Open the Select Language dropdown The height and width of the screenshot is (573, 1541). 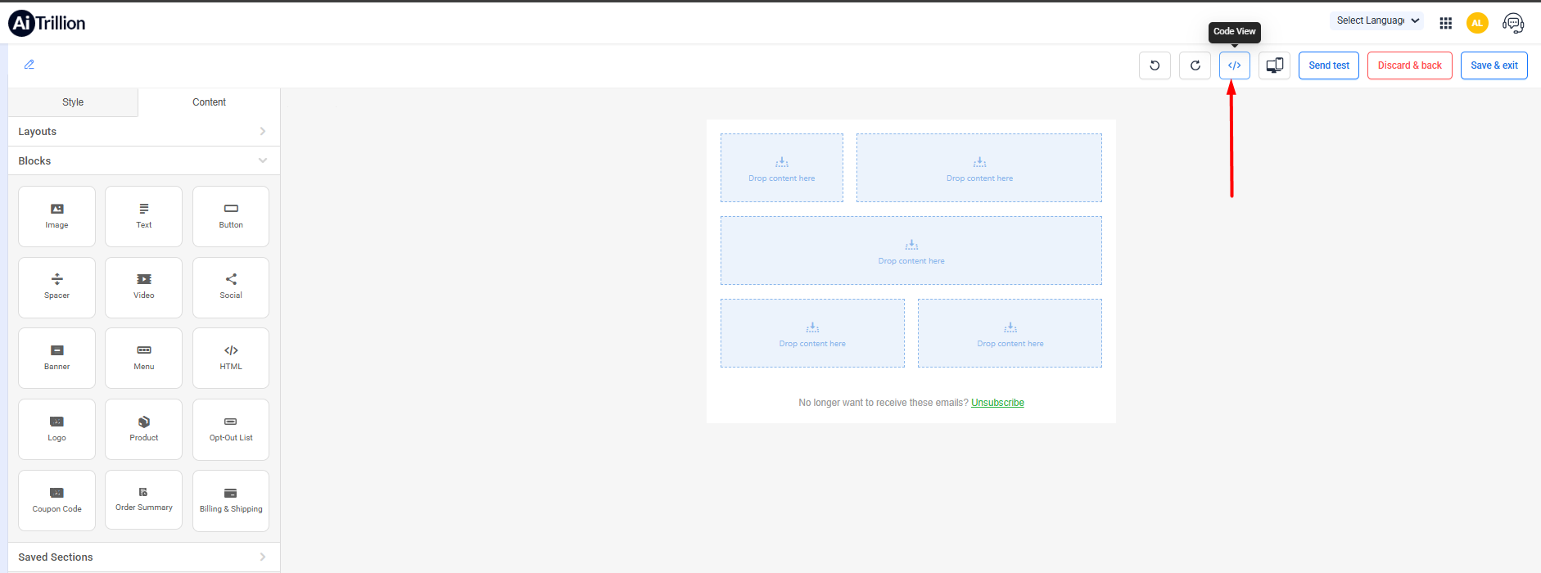pos(1377,20)
